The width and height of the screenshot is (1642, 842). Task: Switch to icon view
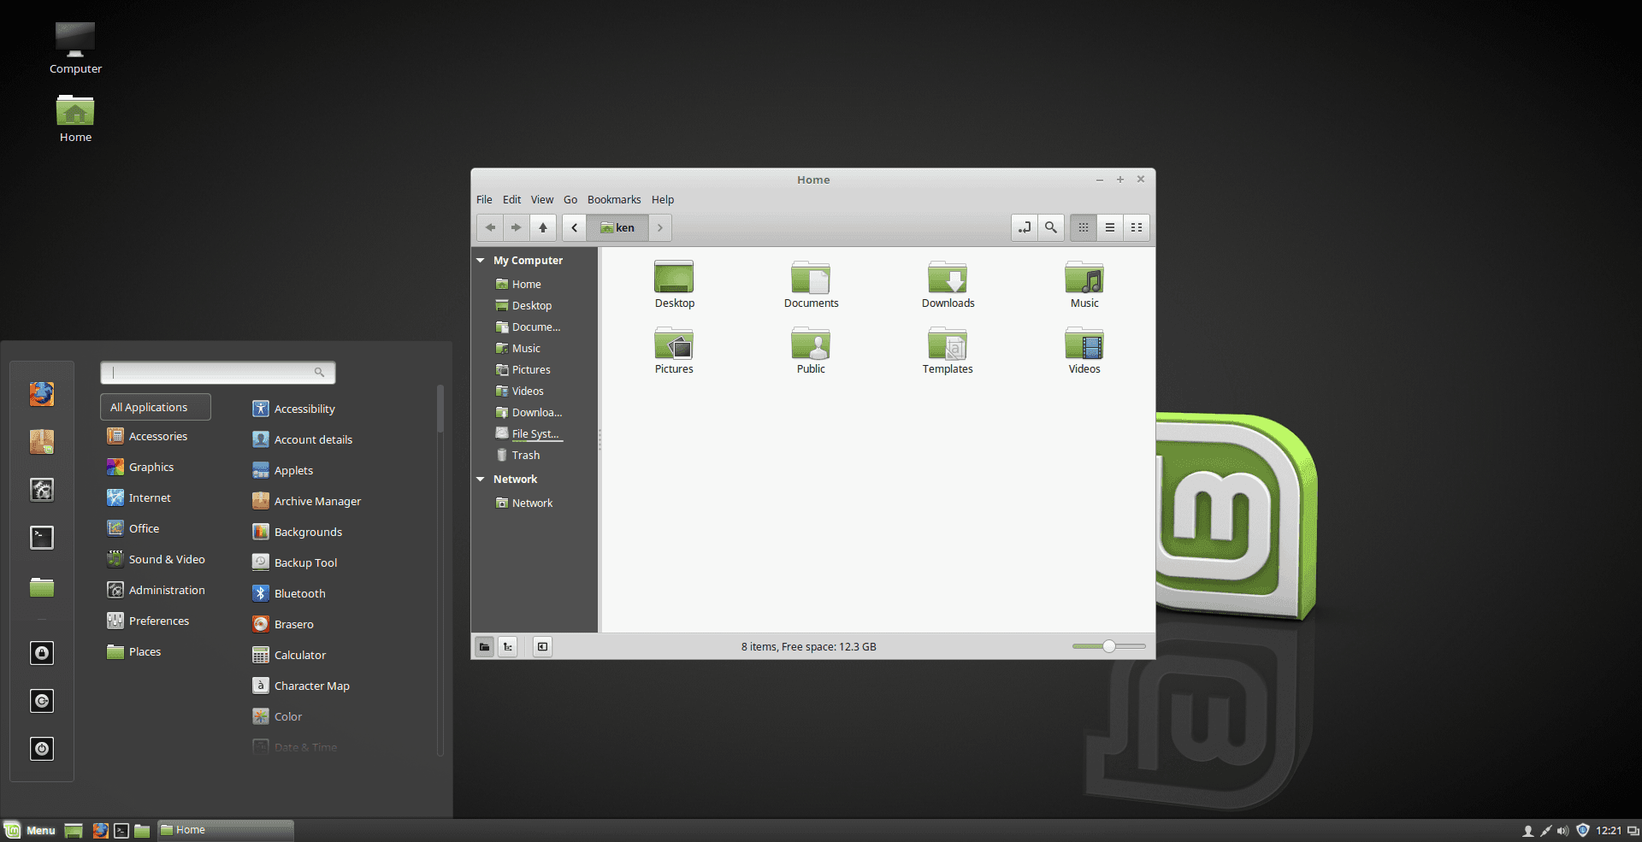pyautogui.click(x=1084, y=227)
